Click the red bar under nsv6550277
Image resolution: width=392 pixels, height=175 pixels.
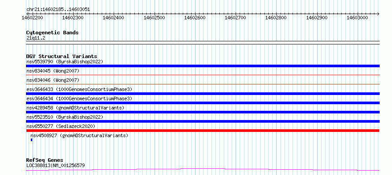coord(203,131)
